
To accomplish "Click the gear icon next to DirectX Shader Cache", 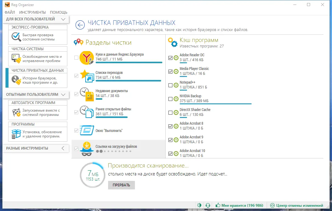I will click(x=176, y=112).
